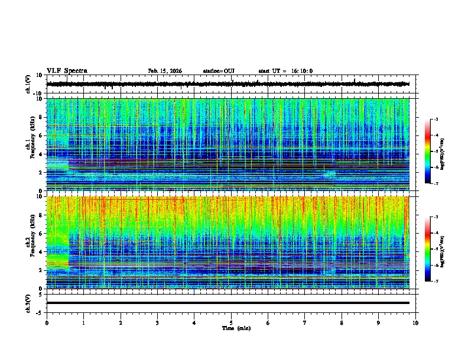The height and width of the screenshot is (362, 468).
Task: Click time axis tick label "1"
Action: [x=83, y=323]
